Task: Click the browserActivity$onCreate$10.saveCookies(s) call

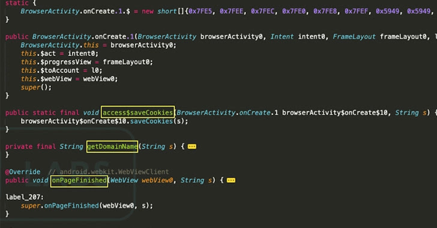Action: pyautogui.click(x=104, y=121)
